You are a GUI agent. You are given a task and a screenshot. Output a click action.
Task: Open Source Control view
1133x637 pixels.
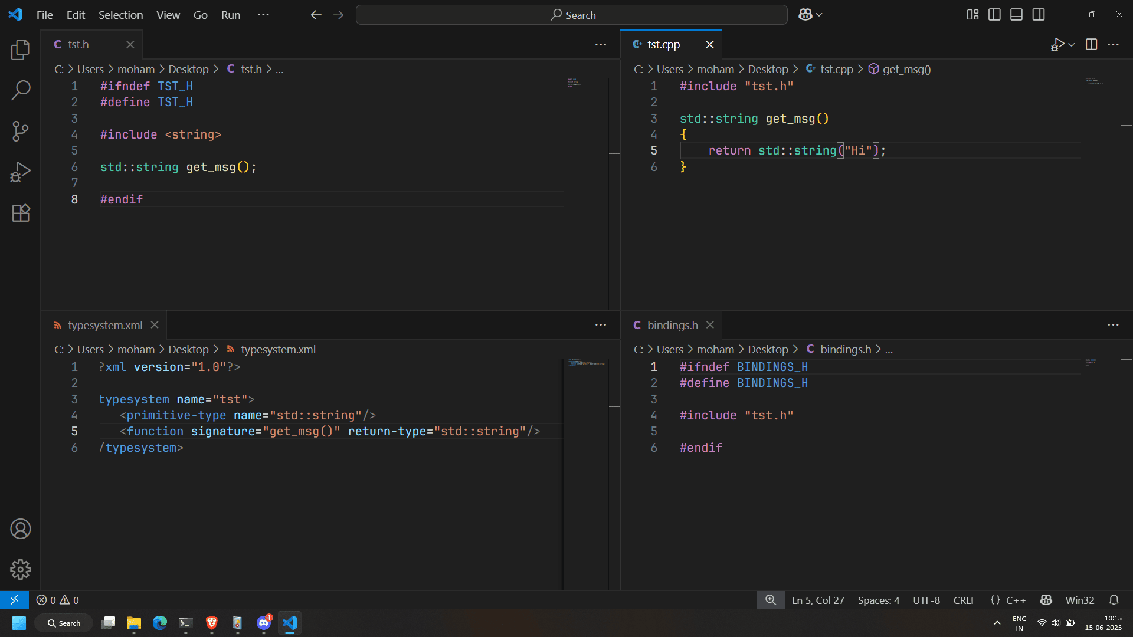click(x=21, y=131)
